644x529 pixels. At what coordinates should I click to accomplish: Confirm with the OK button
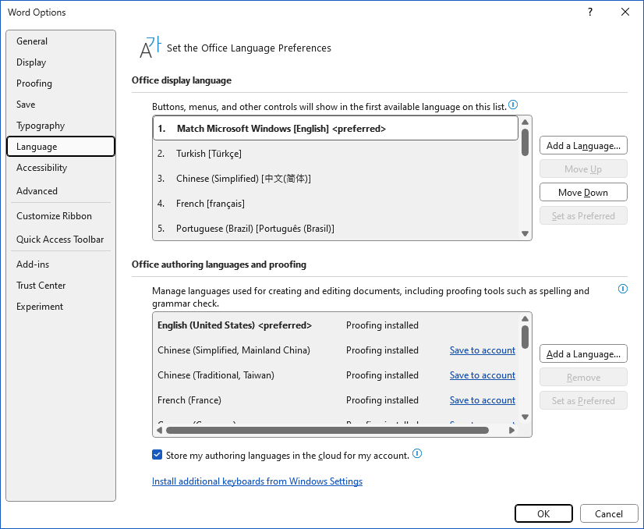point(543,514)
